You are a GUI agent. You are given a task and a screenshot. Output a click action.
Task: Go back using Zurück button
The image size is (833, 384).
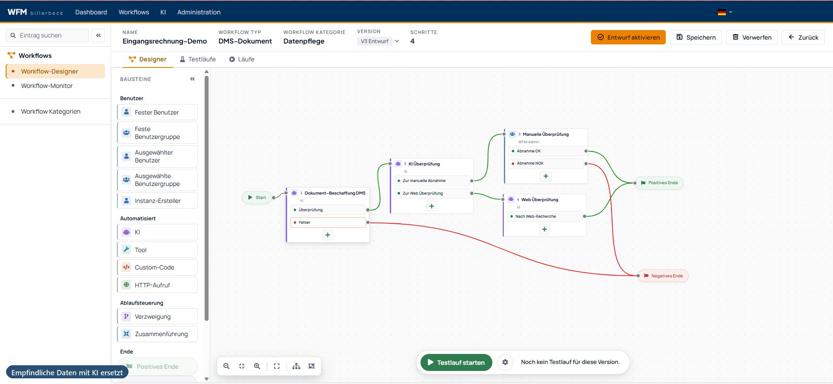point(803,37)
